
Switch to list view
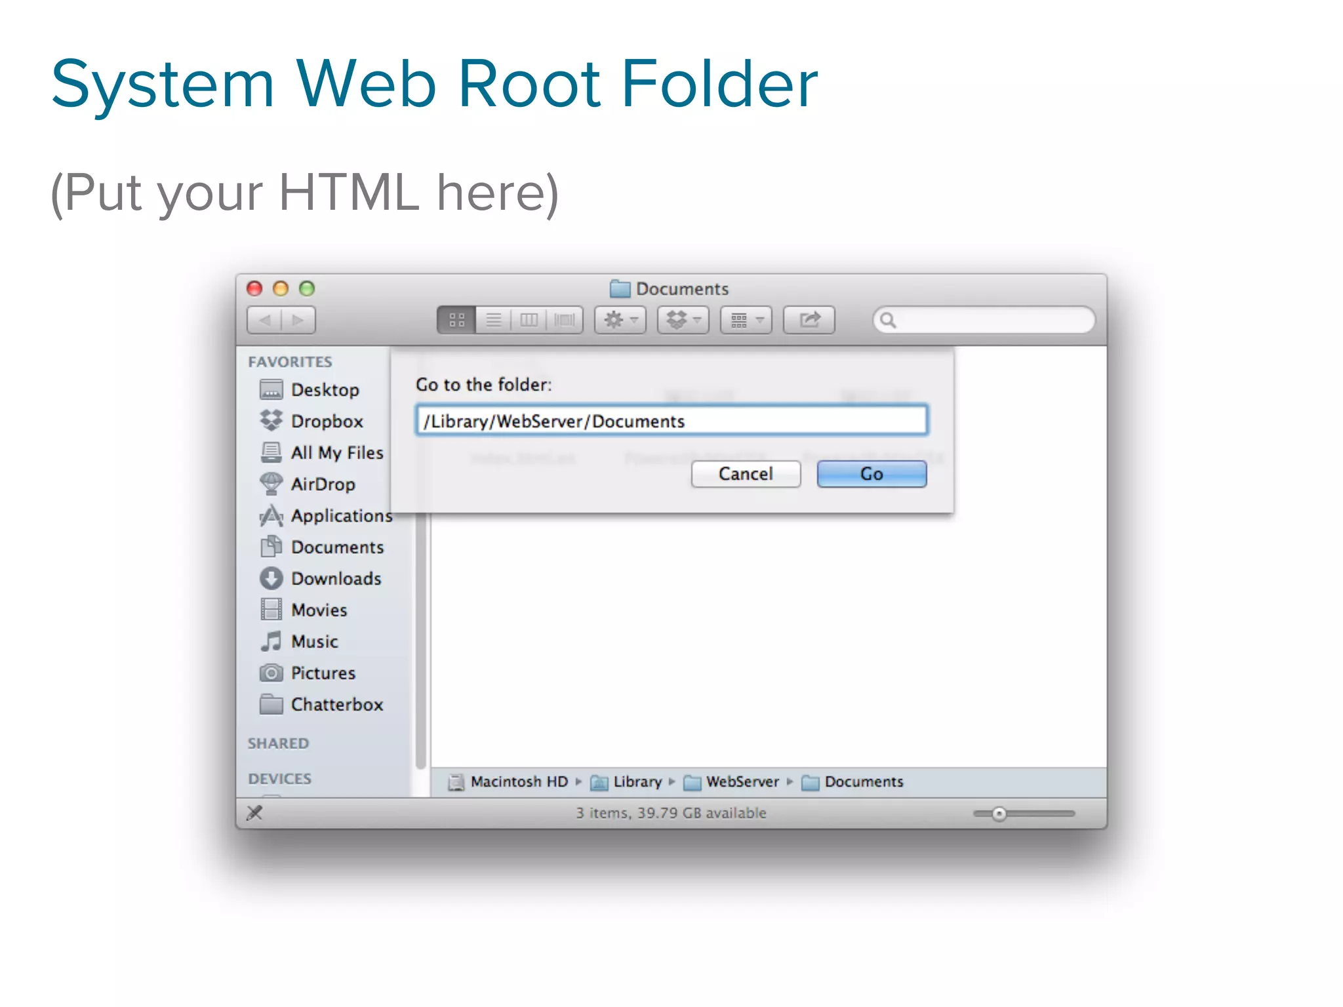[493, 320]
